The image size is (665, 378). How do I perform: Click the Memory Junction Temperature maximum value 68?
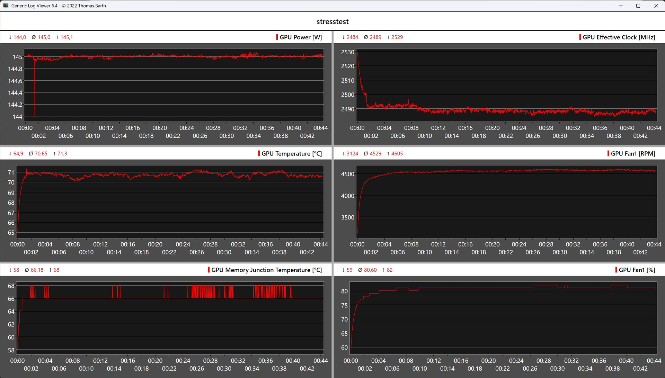point(56,270)
